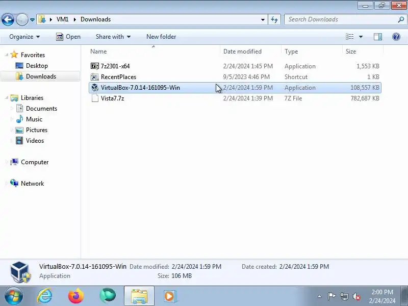
Task: Open the recent pages dropdown arrow
Action: coord(32,20)
